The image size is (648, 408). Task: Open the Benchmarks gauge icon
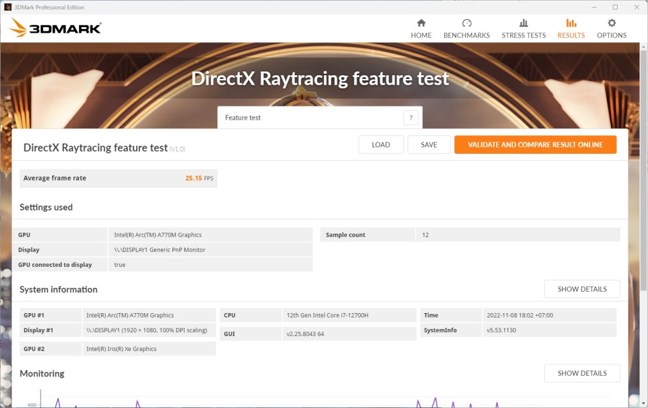pos(466,23)
